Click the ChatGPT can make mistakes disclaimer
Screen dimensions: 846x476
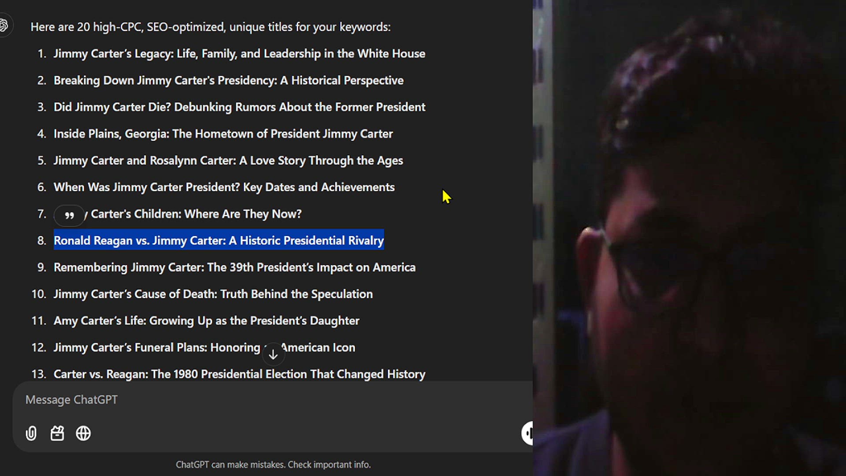(273, 465)
